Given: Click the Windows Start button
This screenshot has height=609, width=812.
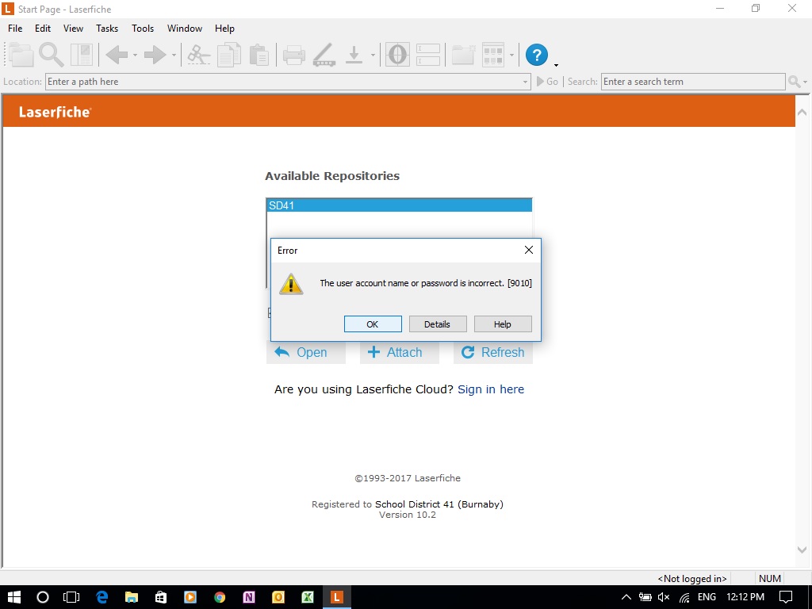Looking at the screenshot, I should 14,597.
